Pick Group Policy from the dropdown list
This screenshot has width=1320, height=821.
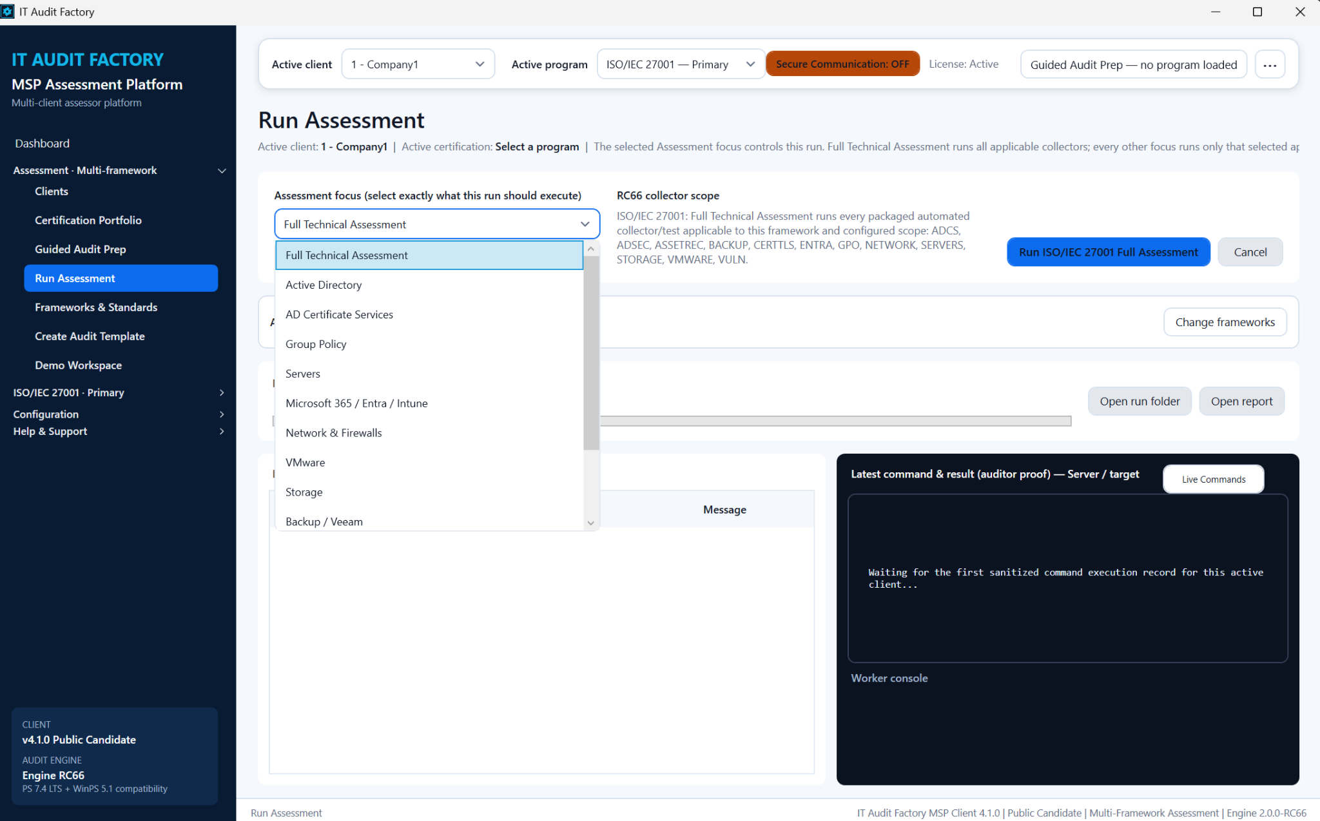pyautogui.click(x=429, y=344)
